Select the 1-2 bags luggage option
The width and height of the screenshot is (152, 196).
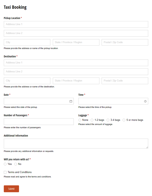[x=92, y=120]
